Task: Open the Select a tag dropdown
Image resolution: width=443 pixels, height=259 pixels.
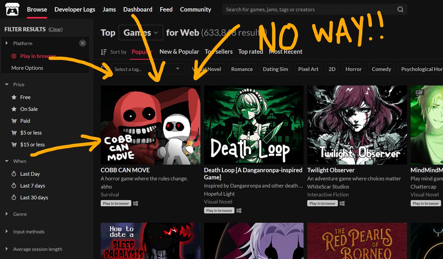Action: coord(147,69)
